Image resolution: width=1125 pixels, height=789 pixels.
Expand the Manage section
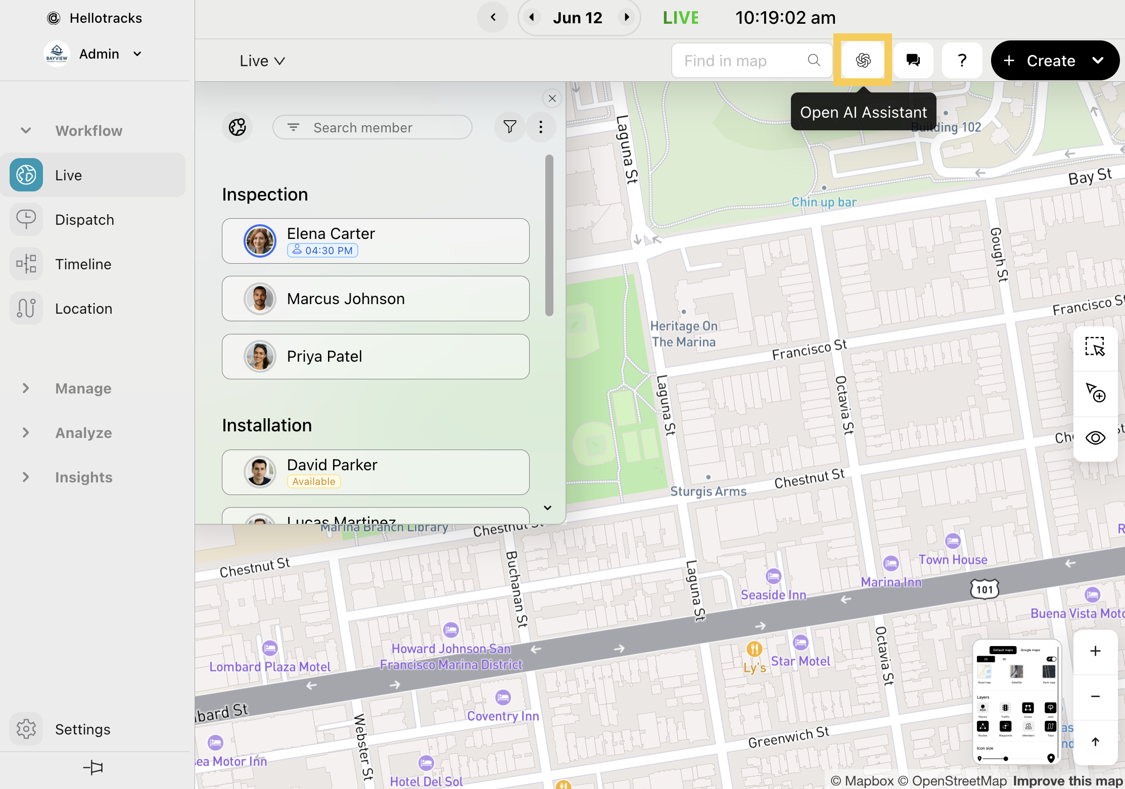tap(26, 388)
